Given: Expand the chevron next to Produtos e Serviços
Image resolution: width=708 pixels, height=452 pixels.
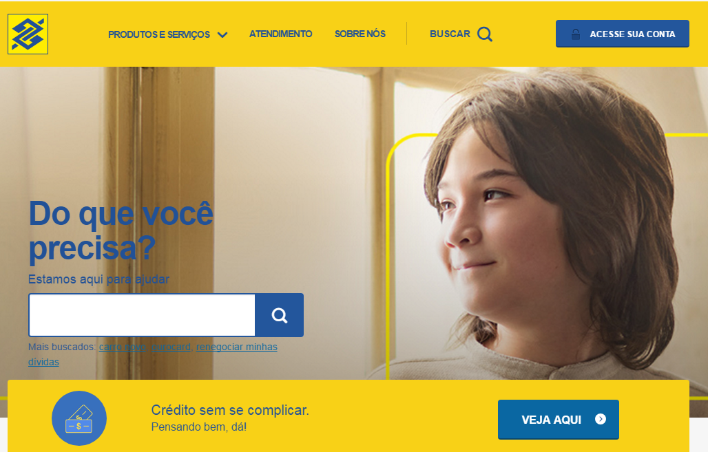Looking at the screenshot, I should pyautogui.click(x=222, y=34).
